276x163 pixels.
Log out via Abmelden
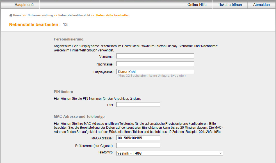pyautogui.click(x=261, y=4)
